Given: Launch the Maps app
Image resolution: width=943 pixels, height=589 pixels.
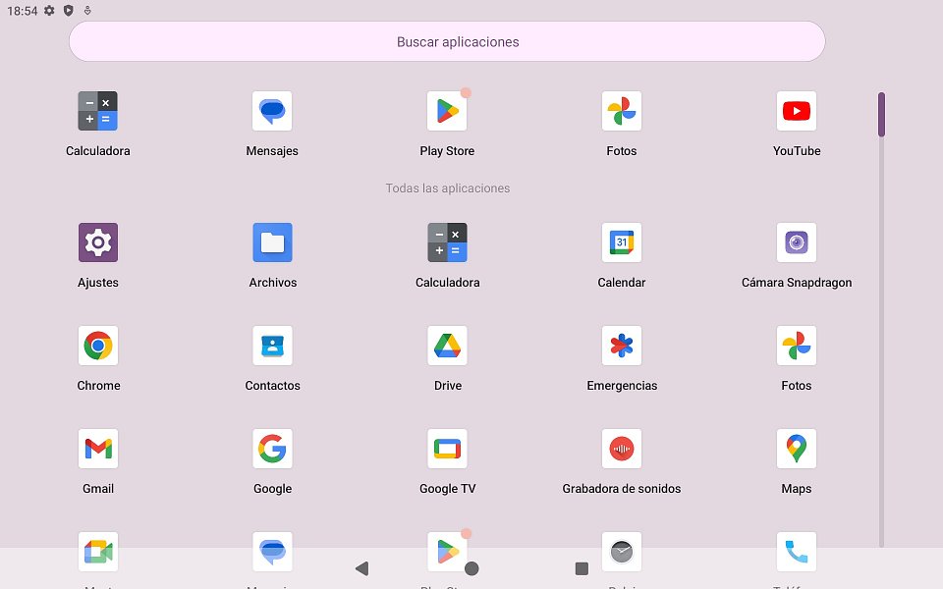Looking at the screenshot, I should (797, 449).
